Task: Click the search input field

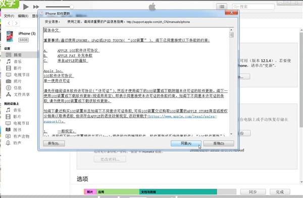Action: point(253,7)
